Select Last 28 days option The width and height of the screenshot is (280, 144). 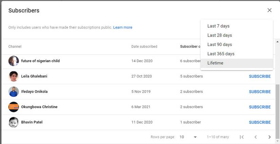237,35
